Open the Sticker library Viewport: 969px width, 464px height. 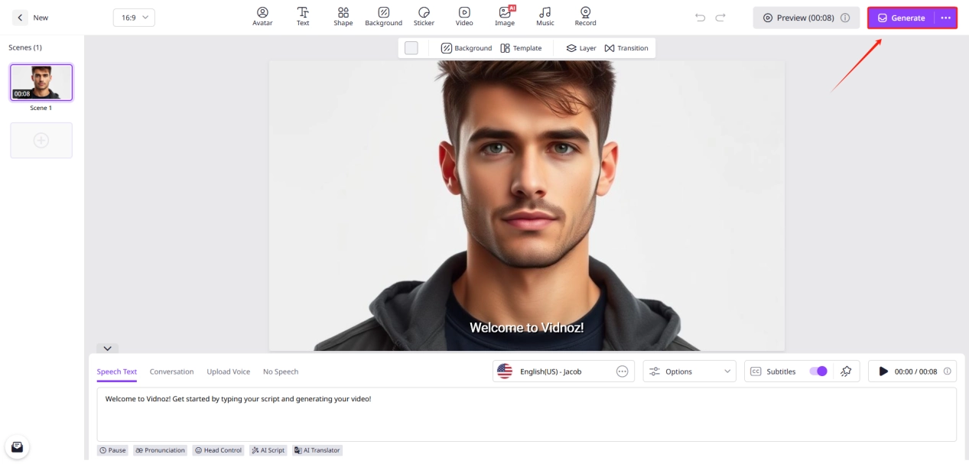(424, 16)
